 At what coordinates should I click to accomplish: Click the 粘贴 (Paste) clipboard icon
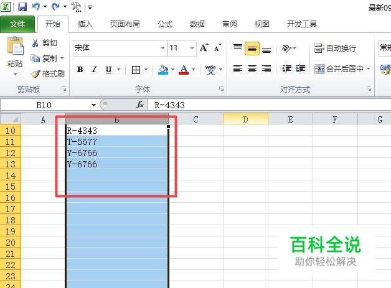[x=15, y=45]
